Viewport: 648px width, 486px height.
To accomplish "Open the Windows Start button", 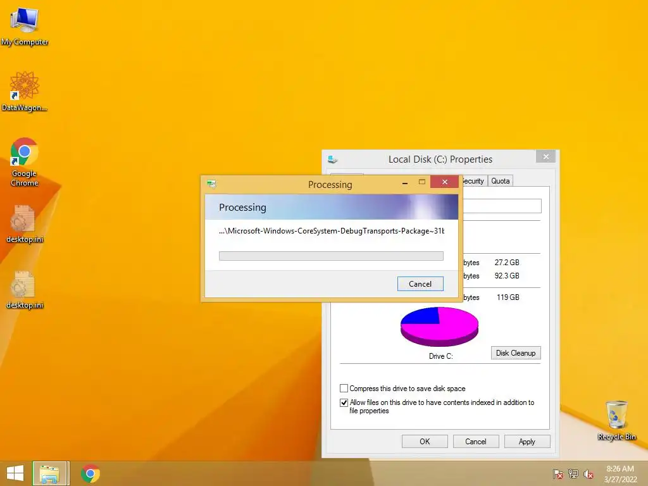I will [15, 473].
